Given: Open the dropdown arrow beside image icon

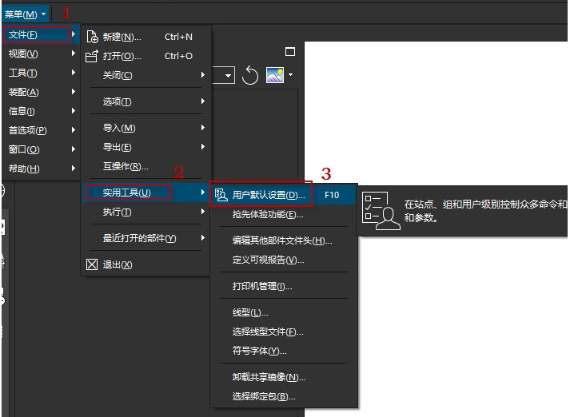Looking at the screenshot, I should pos(291,75).
